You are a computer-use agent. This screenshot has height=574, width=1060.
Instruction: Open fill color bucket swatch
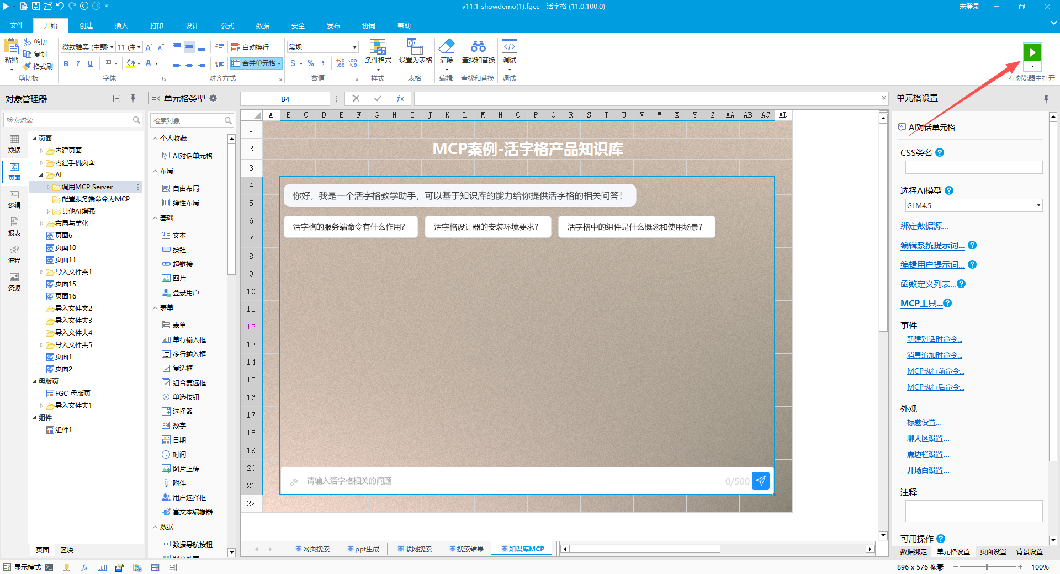[130, 63]
